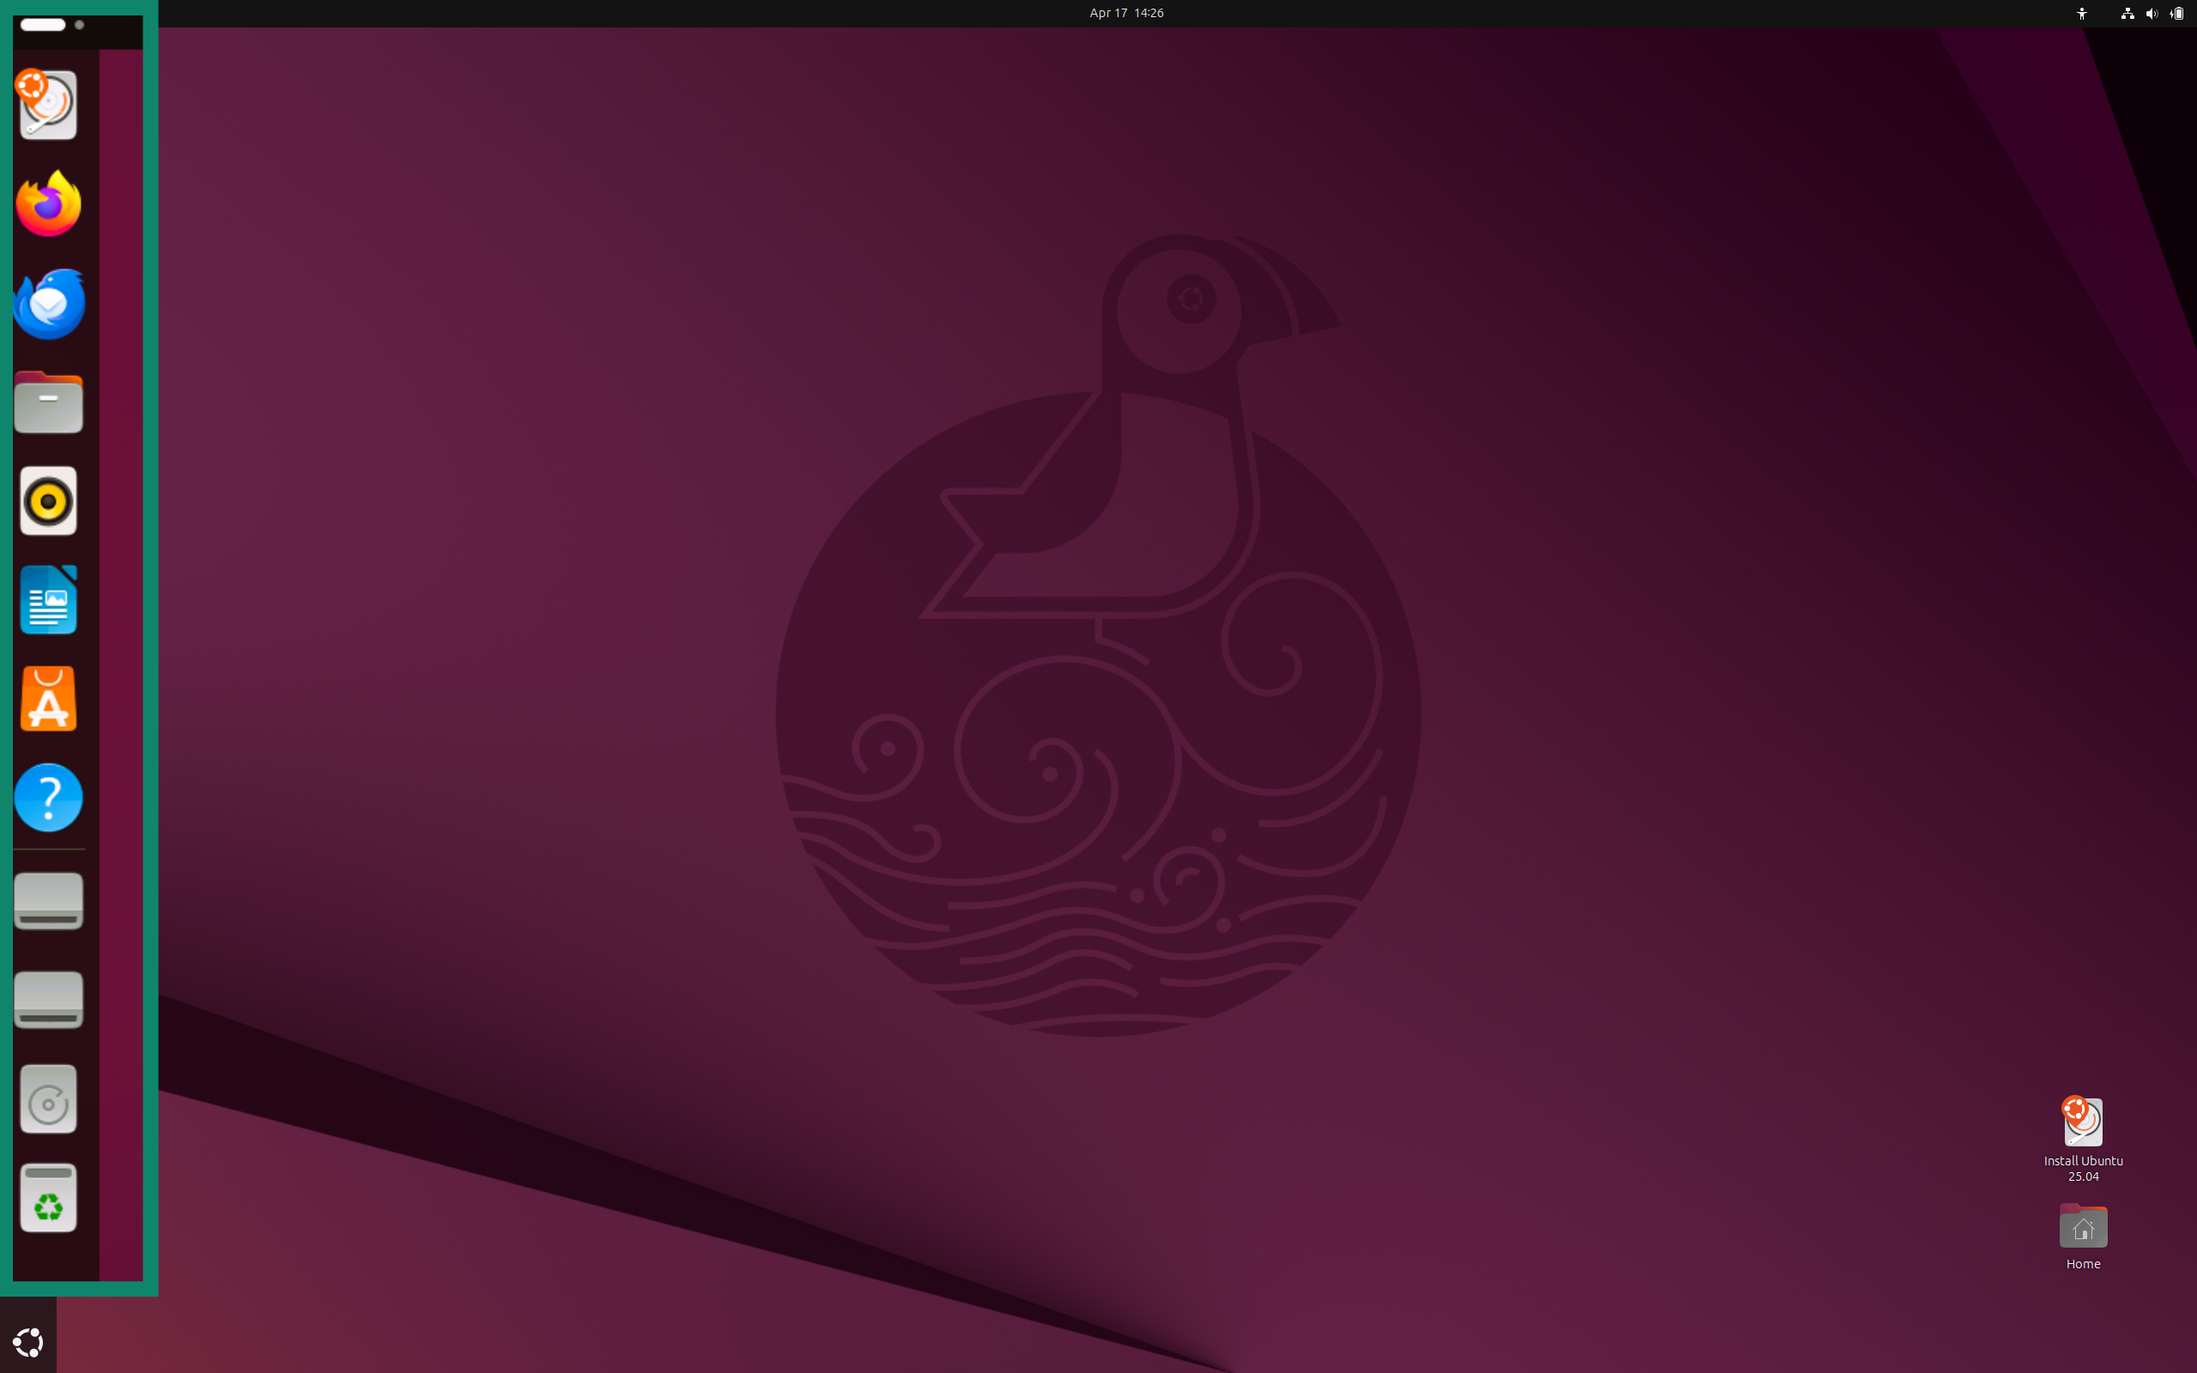Open the Ubuntu App Center
This screenshot has width=2197, height=1373.
point(47,699)
